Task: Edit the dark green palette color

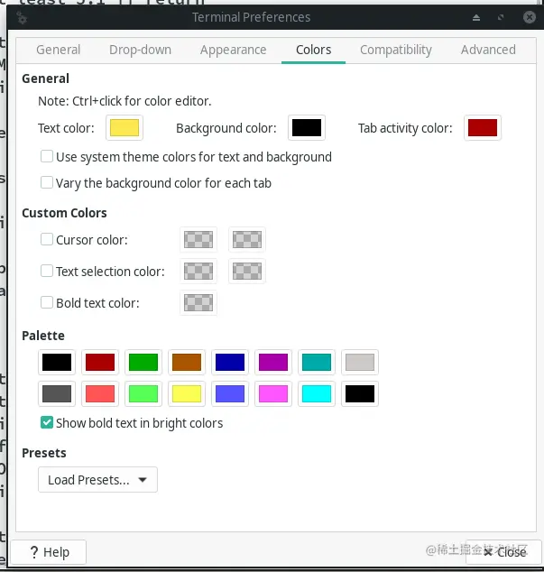Action: (143, 363)
